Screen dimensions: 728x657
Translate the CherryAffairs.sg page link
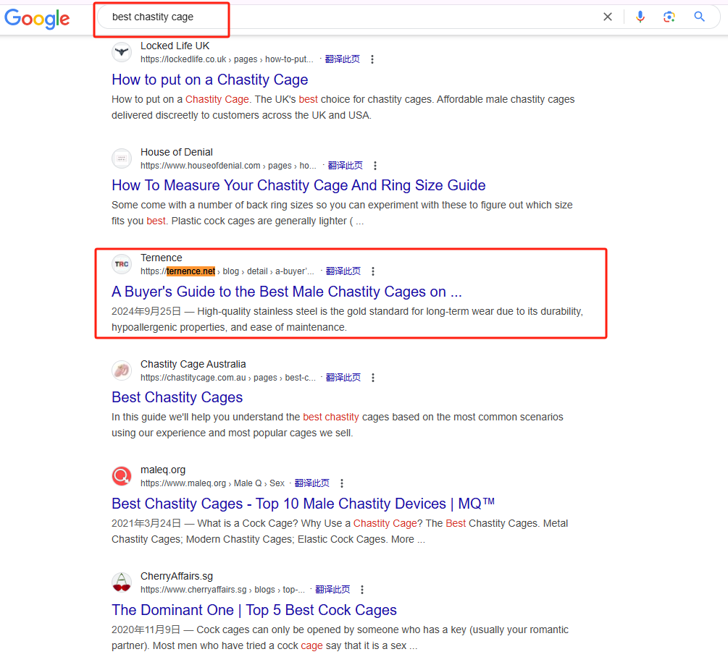click(332, 589)
